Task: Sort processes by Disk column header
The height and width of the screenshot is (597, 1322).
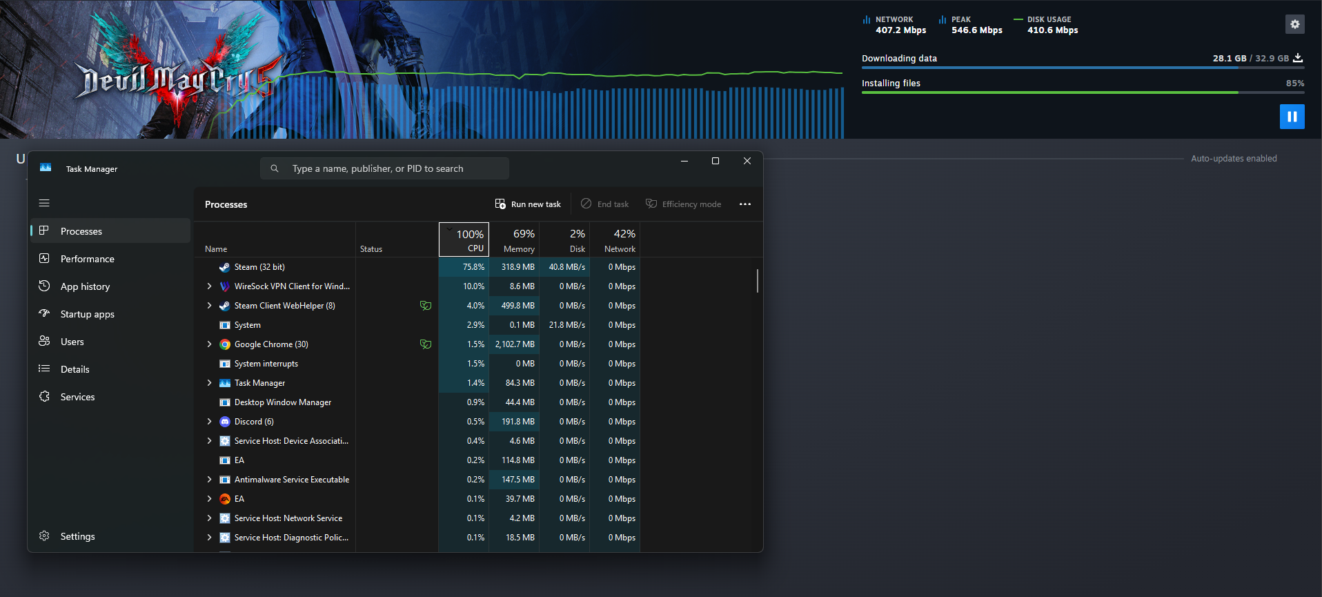Action: point(564,239)
